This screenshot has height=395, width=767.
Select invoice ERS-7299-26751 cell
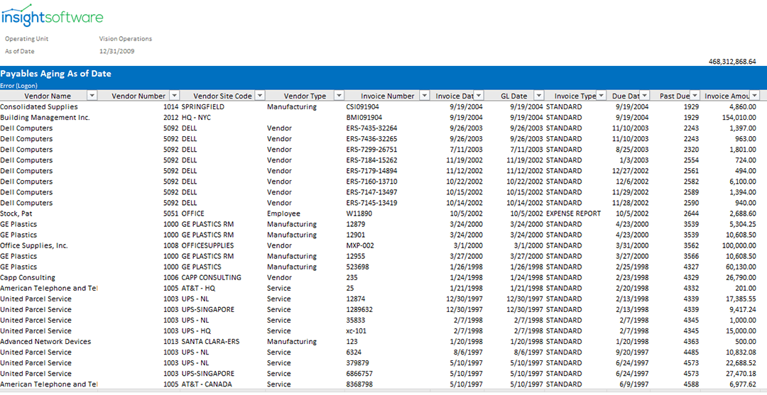[371, 150]
